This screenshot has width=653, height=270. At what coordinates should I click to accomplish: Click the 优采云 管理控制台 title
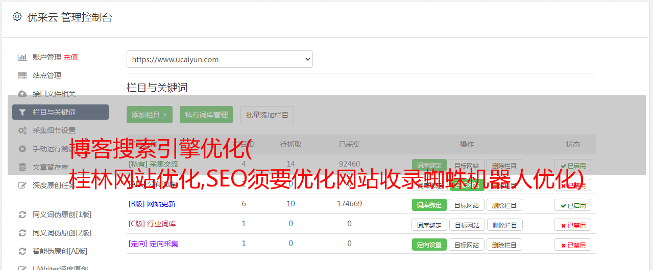point(69,17)
